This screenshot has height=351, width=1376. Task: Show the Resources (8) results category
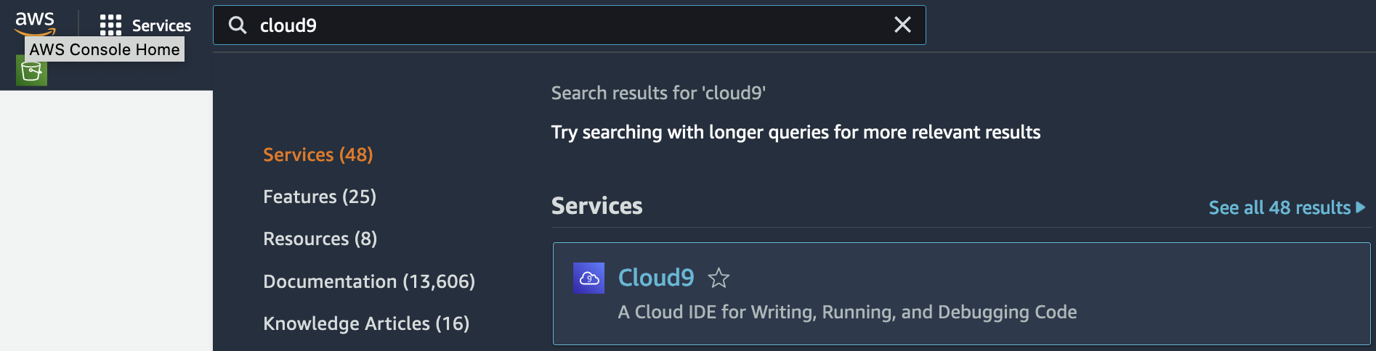(x=320, y=239)
